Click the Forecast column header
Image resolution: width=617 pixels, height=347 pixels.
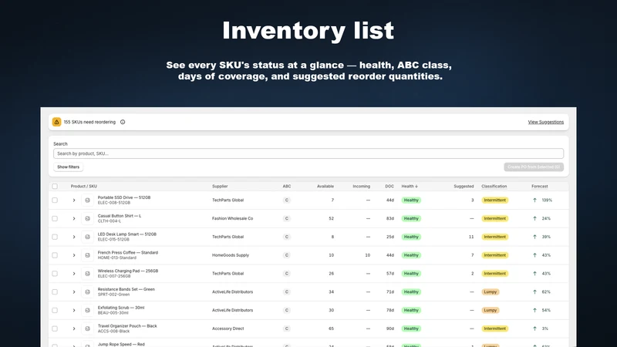(539, 186)
